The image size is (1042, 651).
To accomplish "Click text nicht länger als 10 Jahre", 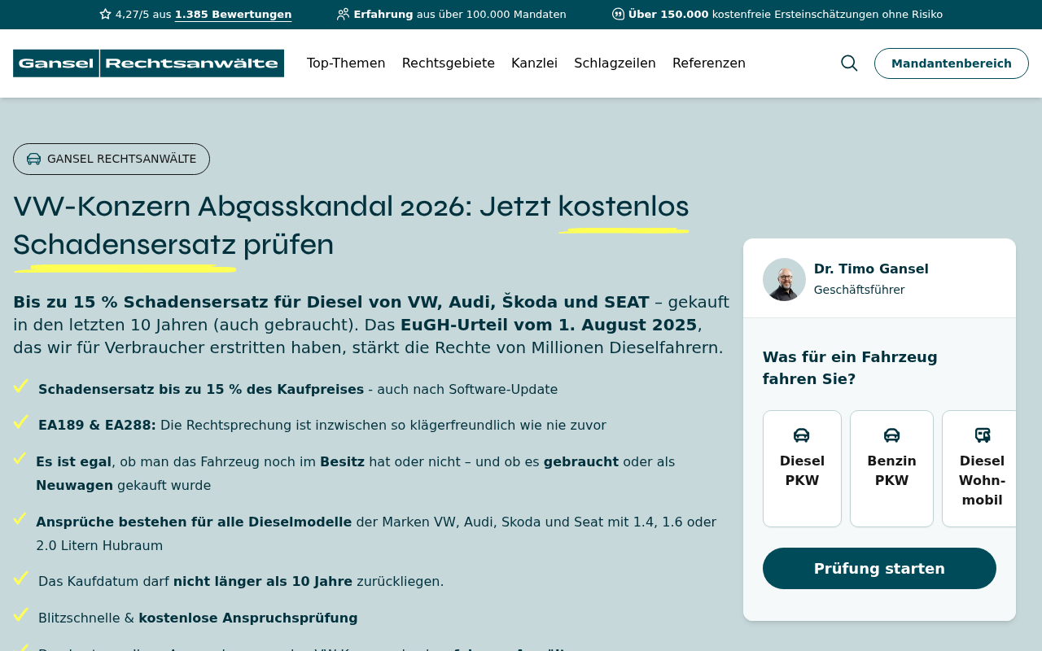I will tap(263, 582).
